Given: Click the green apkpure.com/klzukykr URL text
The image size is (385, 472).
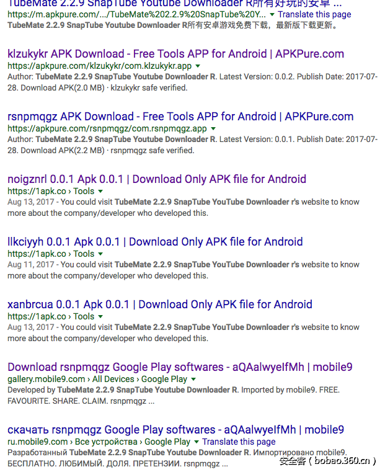Looking at the screenshot, I should pyautogui.click(x=99, y=66).
